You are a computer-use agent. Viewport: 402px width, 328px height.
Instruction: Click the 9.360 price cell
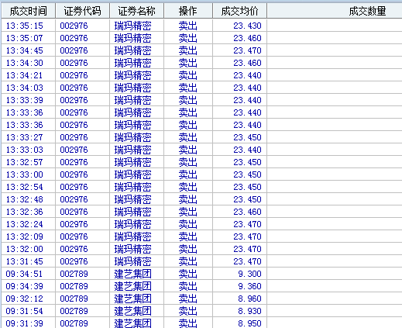click(249, 286)
